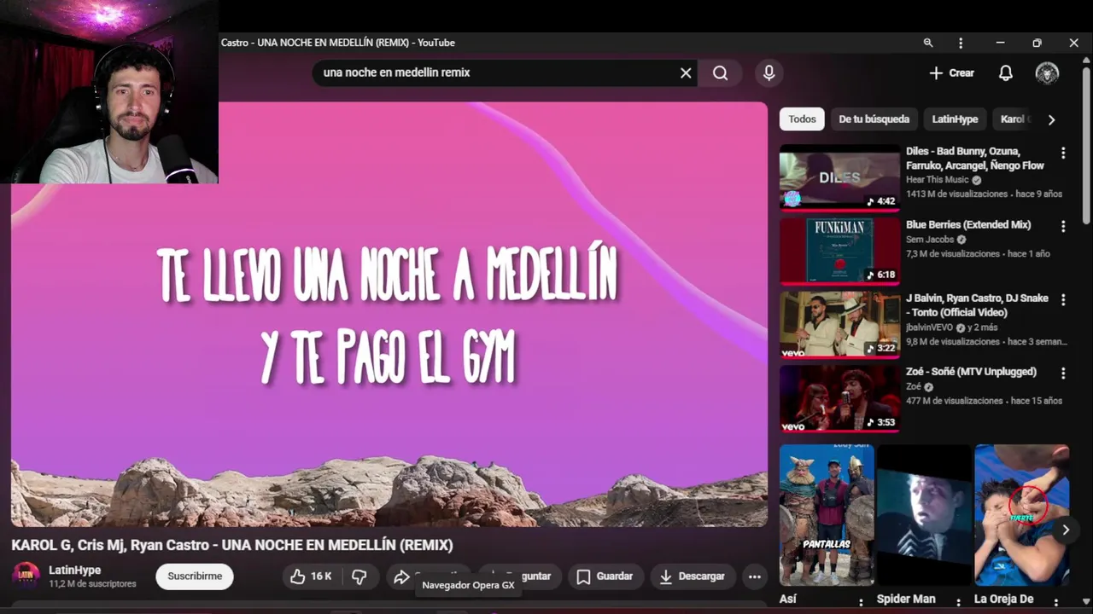Start voice search with microphone icon
Image resolution: width=1093 pixels, height=614 pixels.
click(x=769, y=73)
